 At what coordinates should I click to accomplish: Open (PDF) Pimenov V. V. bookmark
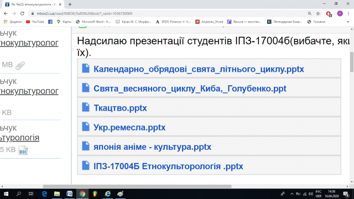click(x=173, y=22)
